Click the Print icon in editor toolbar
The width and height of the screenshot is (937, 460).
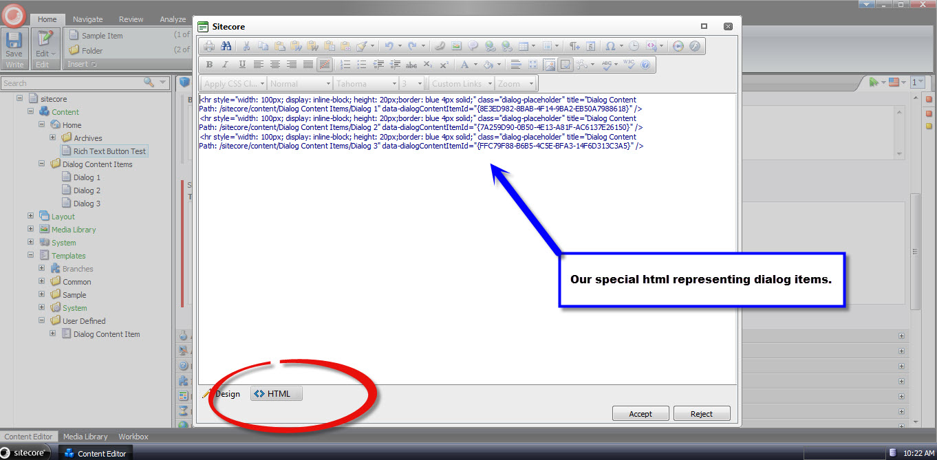pos(208,46)
